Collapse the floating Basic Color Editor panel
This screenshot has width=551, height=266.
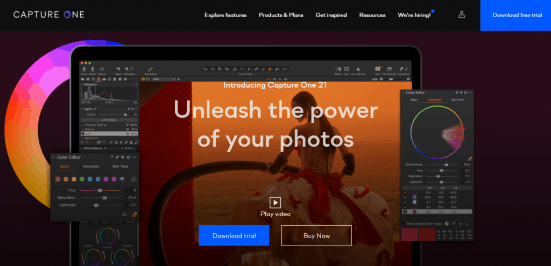point(54,157)
